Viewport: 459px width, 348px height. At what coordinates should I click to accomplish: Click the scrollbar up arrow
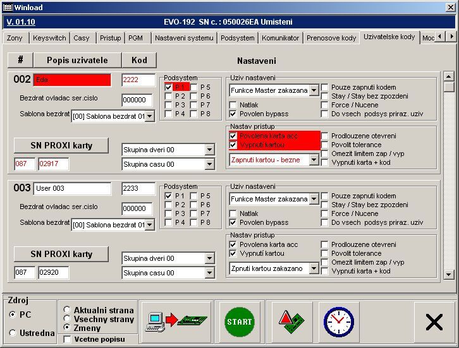tap(449, 76)
